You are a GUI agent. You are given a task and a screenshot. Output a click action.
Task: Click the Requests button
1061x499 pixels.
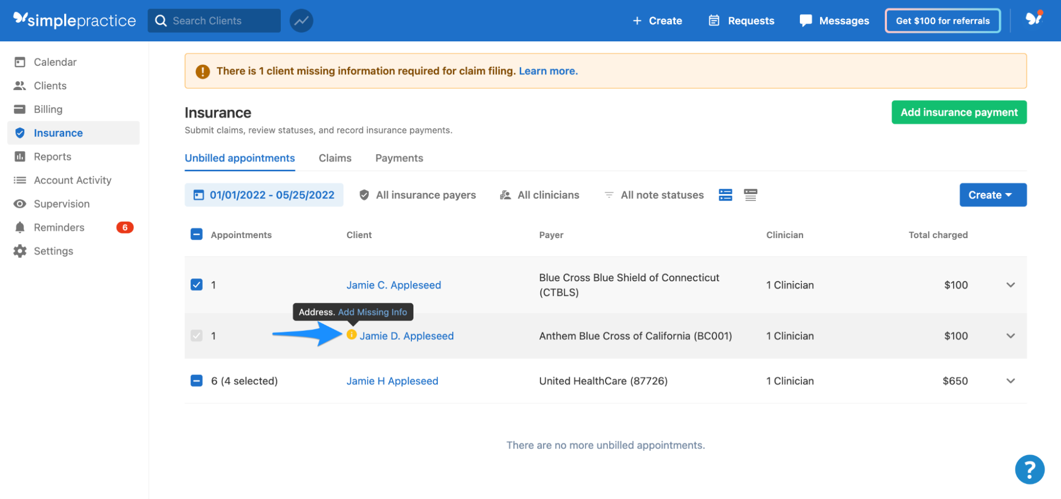coord(741,21)
